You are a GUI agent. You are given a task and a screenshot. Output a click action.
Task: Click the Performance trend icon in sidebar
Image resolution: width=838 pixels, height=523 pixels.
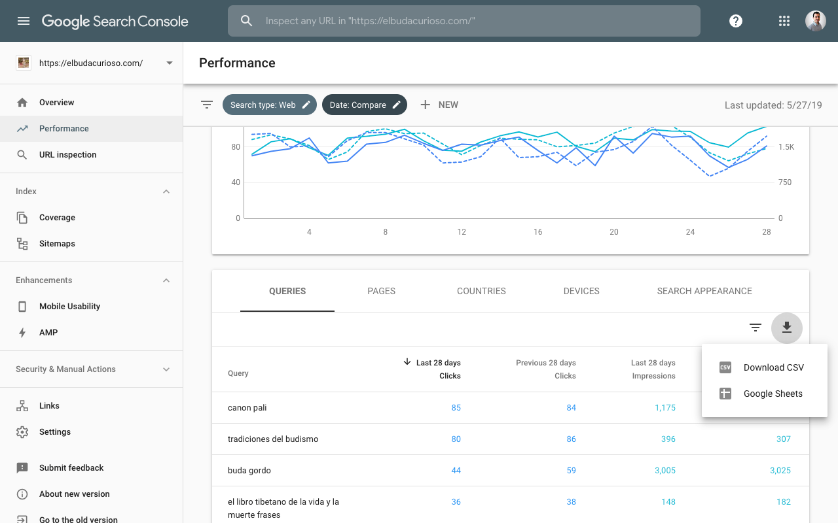coord(22,129)
